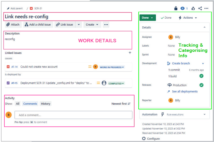Click the Attach button
214x142 pixels.
pos(13,25)
